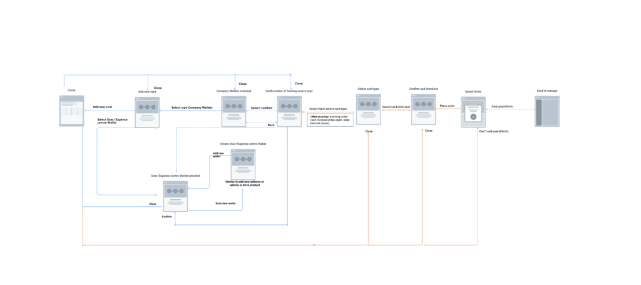The width and height of the screenshot is (641, 285).
Task: Select the Card in manage wireframe
Action: tap(546, 111)
